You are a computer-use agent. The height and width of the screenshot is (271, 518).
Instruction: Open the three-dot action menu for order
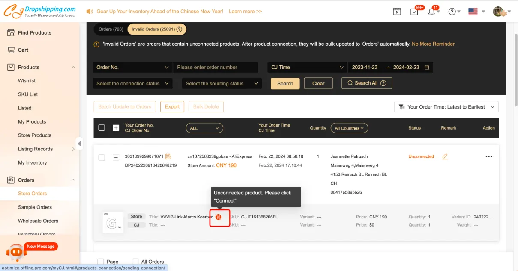point(489,156)
